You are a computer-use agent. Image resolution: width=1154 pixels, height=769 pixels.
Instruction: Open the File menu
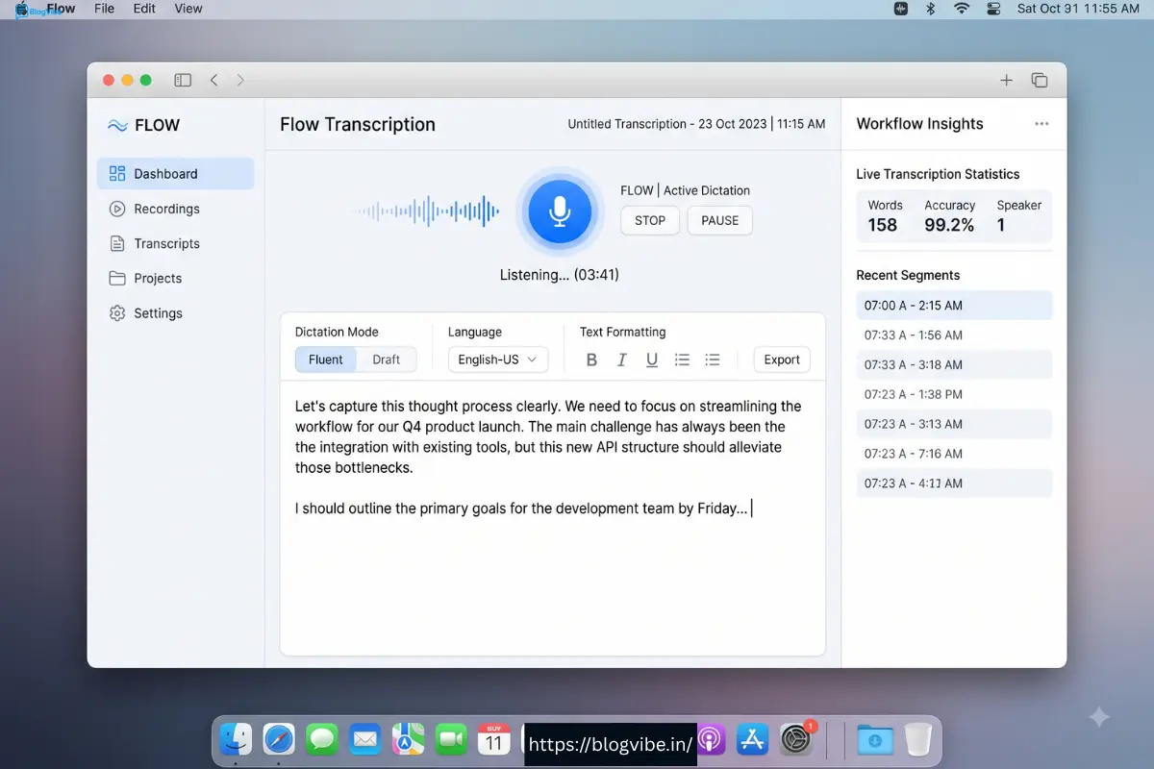point(105,9)
